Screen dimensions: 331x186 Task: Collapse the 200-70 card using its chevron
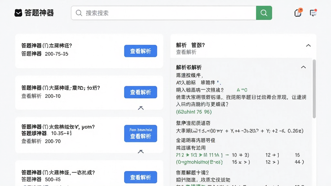coord(141,151)
